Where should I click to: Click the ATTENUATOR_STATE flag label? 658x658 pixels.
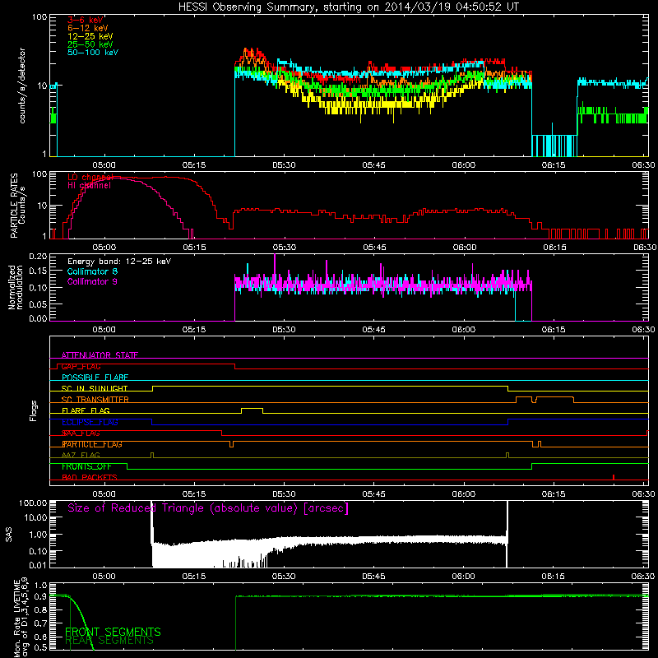[100, 355]
